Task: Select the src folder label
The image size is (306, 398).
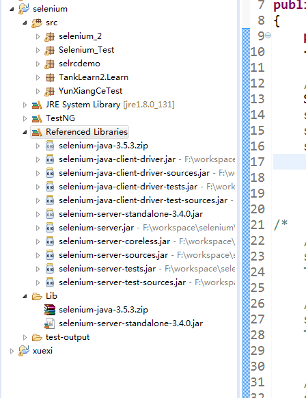Action: 51,23
